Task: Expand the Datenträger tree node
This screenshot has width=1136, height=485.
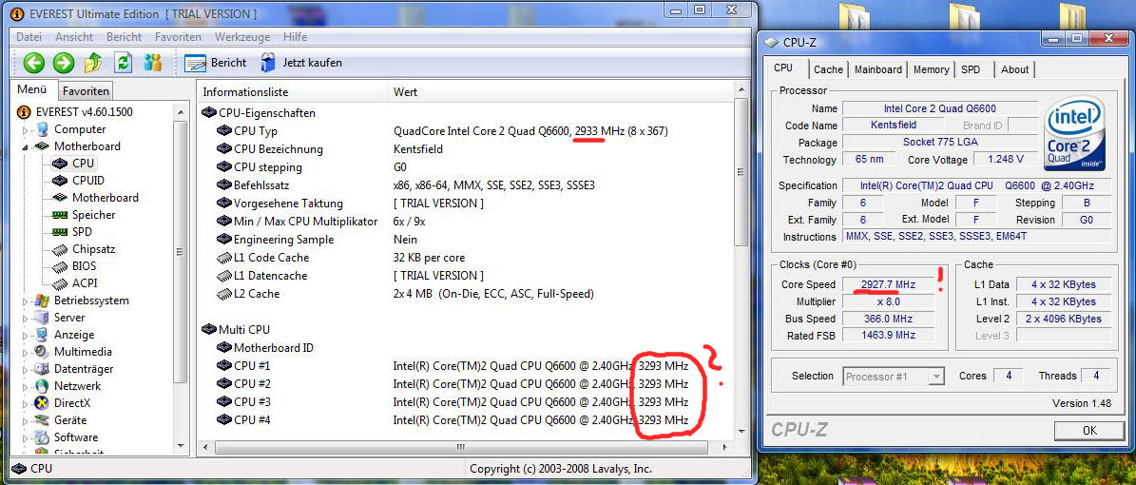Action: (x=26, y=369)
